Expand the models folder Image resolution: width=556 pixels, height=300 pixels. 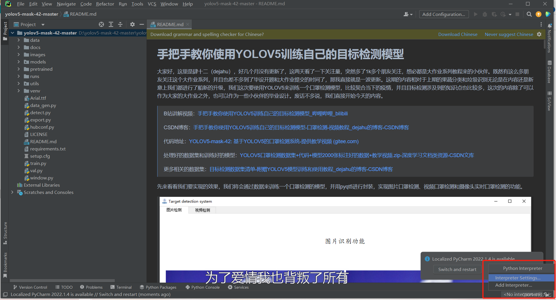tap(19, 62)
